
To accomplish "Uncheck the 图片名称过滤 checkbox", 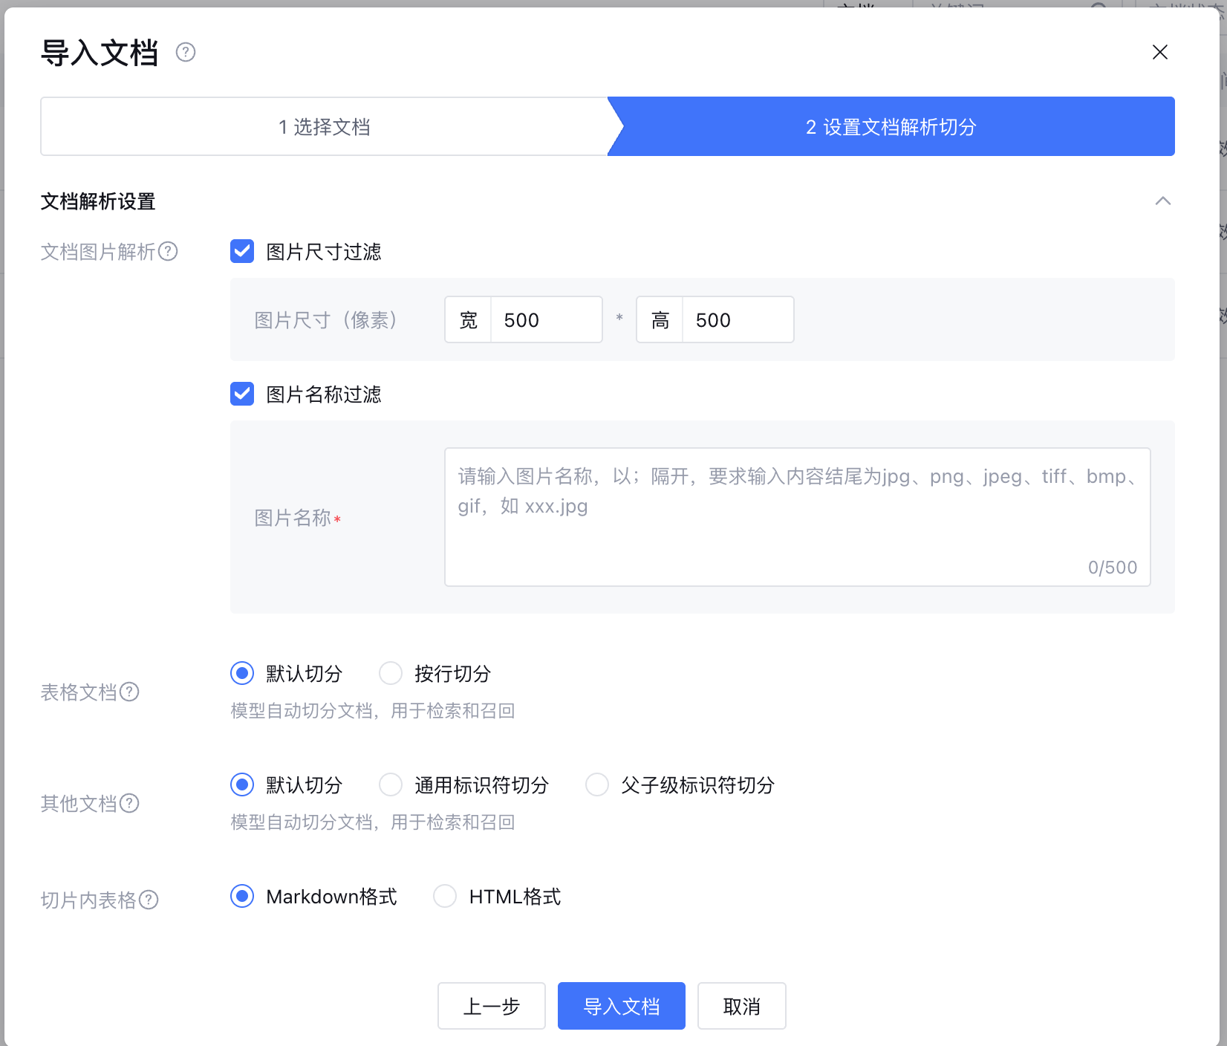I will 242,394.
